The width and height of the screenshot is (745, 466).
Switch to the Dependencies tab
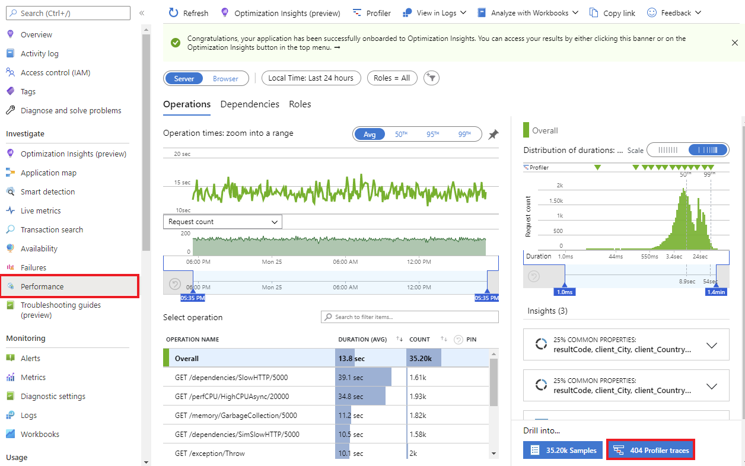tap(249, 104)
